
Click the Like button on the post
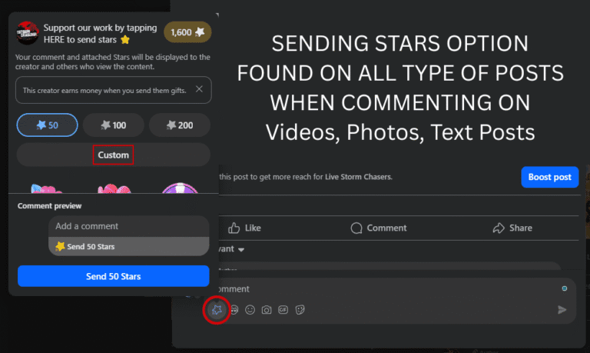[245, 228]
